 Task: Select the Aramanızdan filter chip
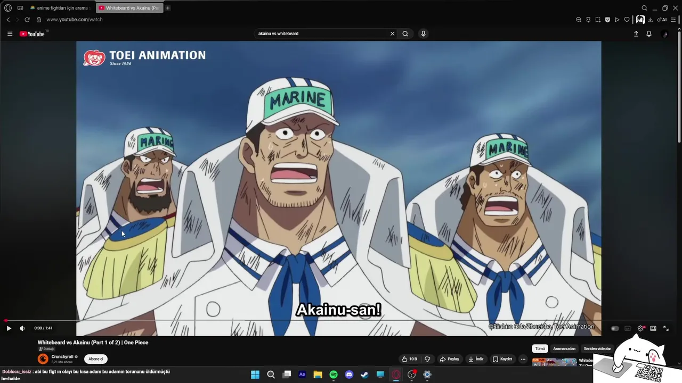(564, 348)
